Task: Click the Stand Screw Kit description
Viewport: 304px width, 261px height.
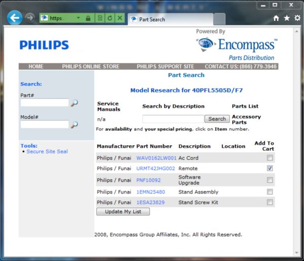Action: click(x=198, y=202)
